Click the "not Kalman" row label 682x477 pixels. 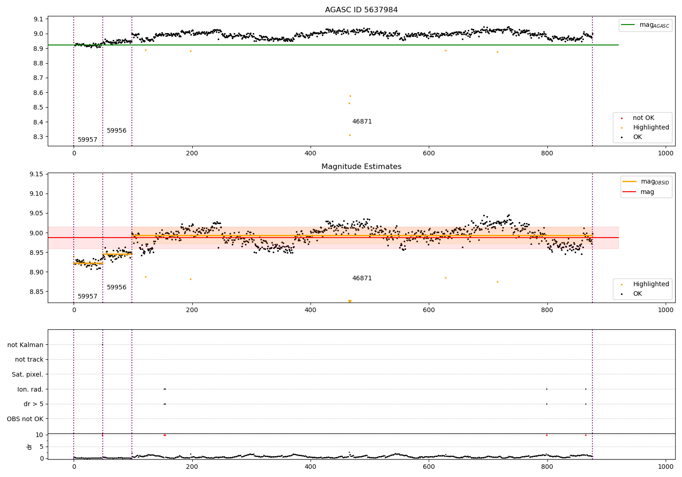click(x=25, y=345)
